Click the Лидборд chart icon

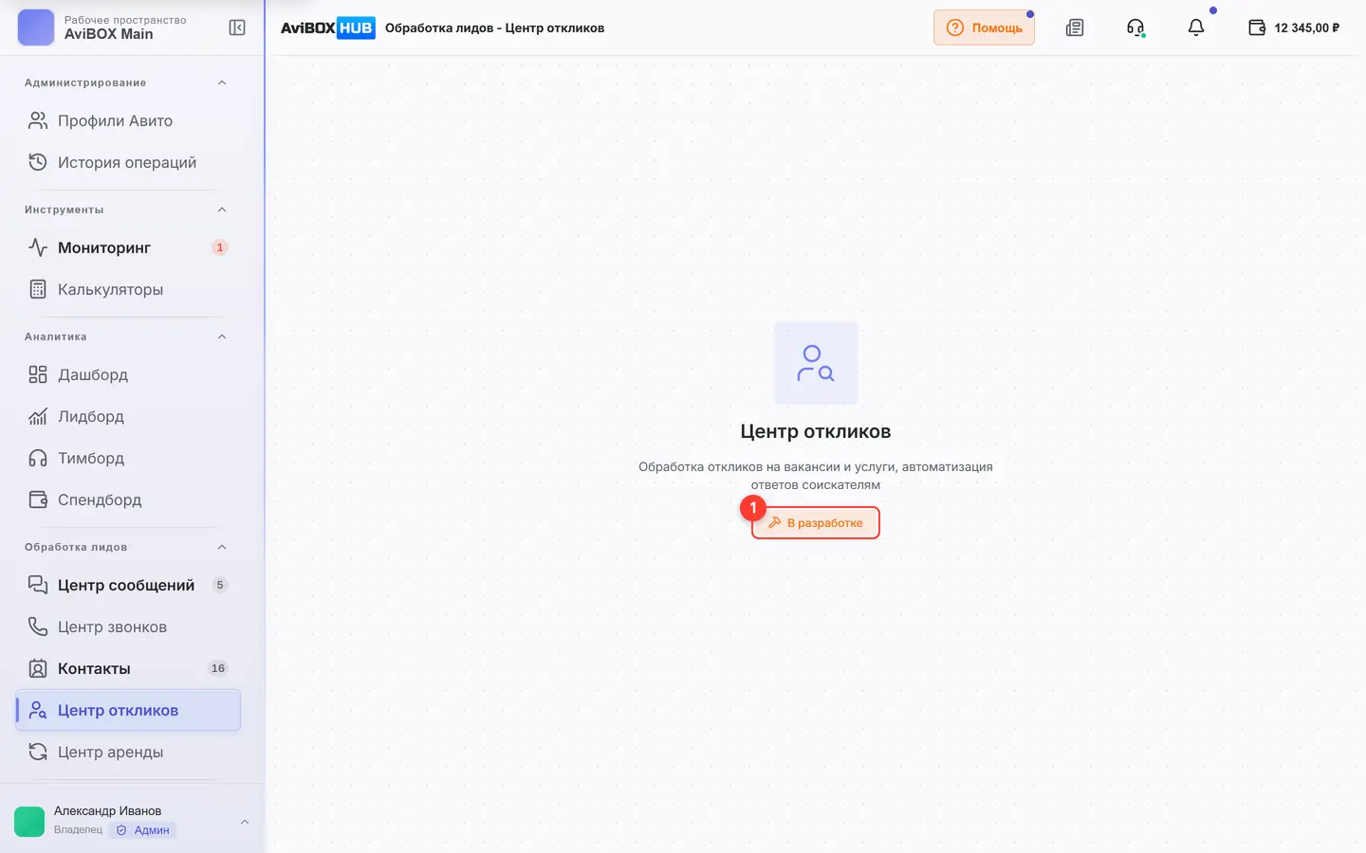(38, 416)
